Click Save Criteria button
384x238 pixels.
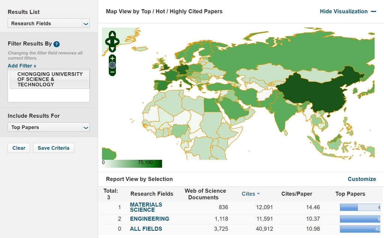54,148
